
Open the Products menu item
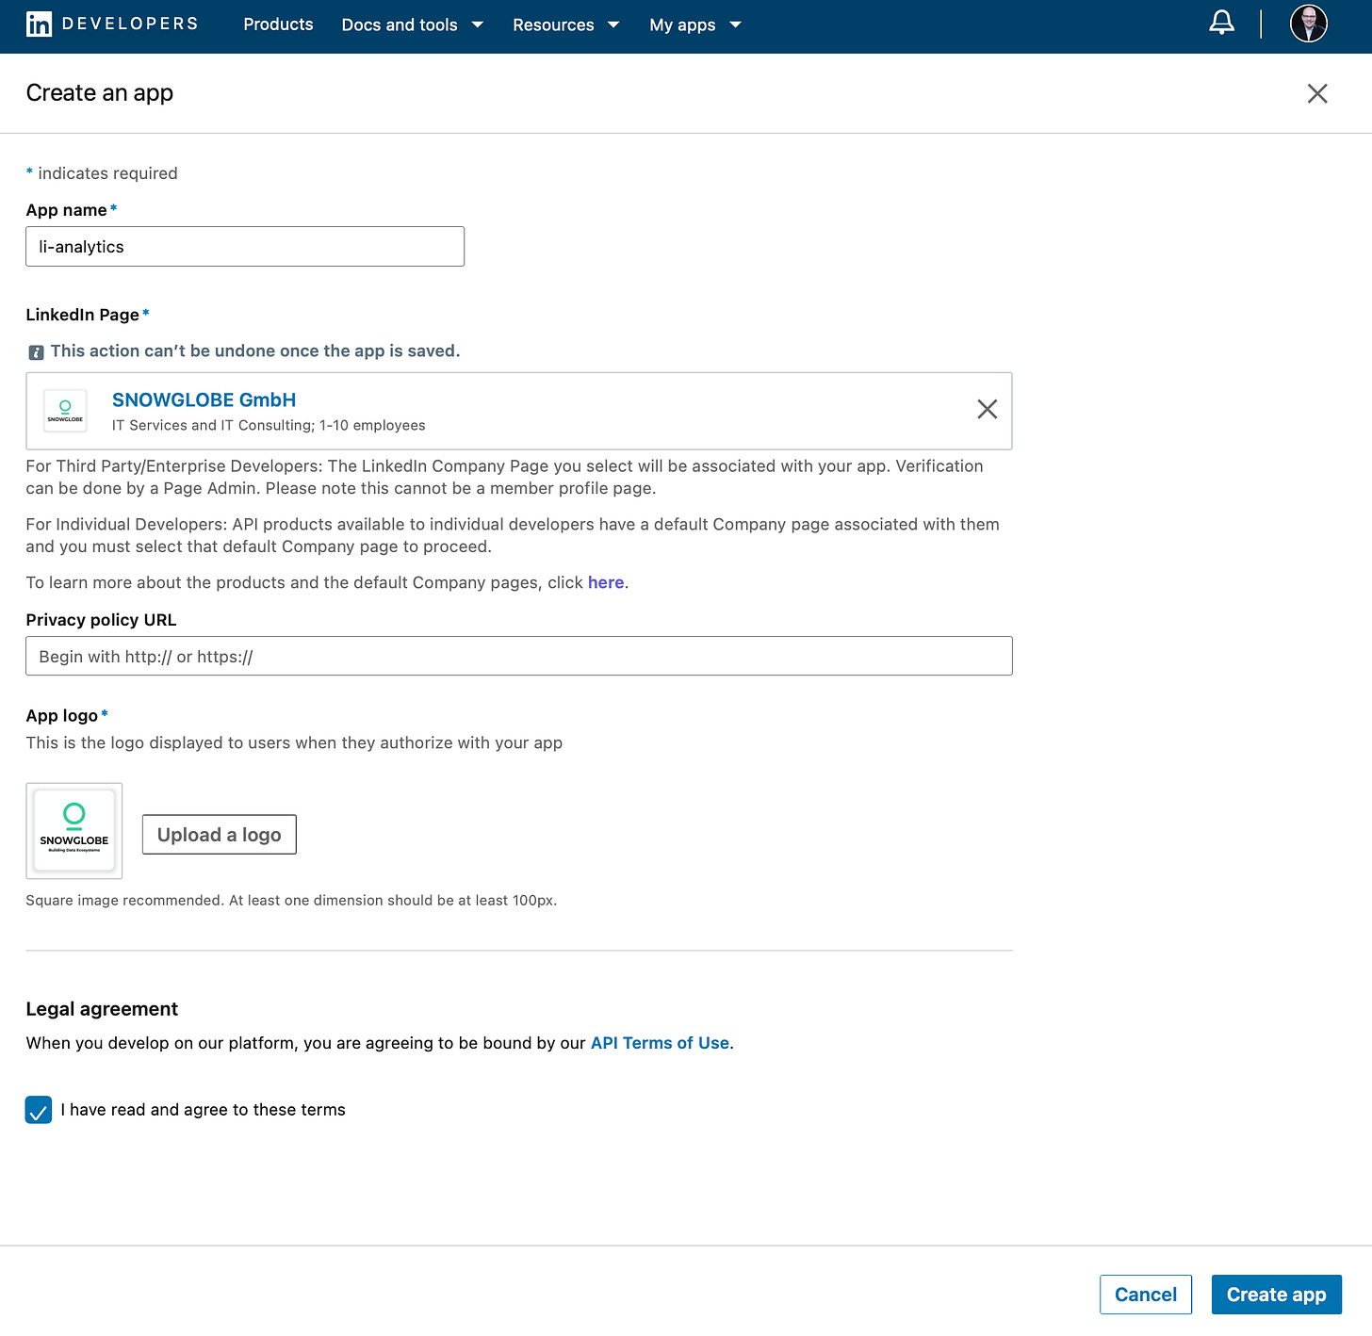tap(278, 24)
